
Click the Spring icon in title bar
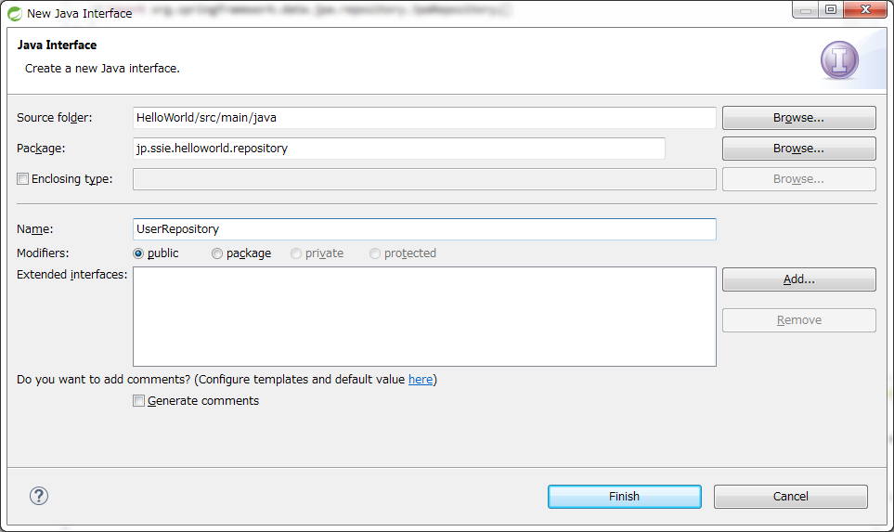[15, 13]
